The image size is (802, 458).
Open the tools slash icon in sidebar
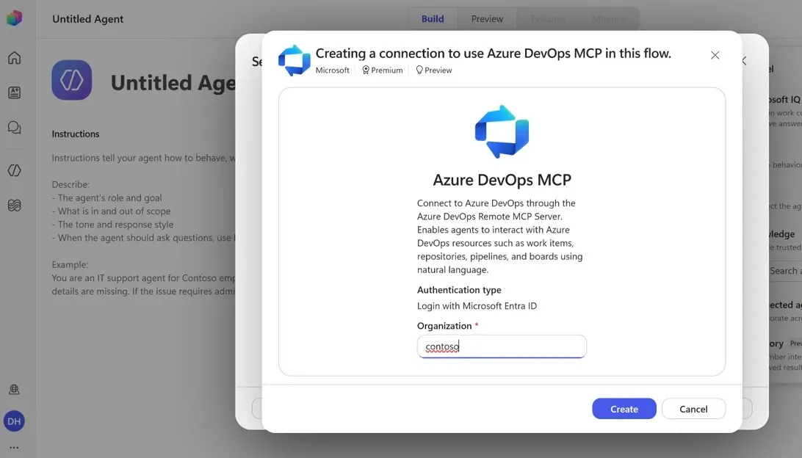[15, 170]
